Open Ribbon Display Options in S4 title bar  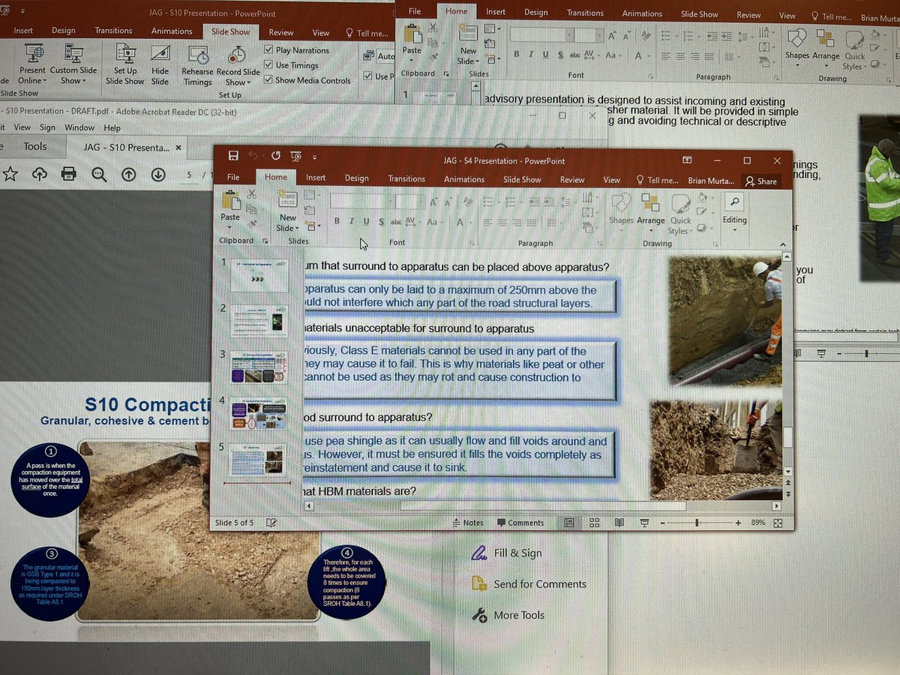(x=686, y=160)
